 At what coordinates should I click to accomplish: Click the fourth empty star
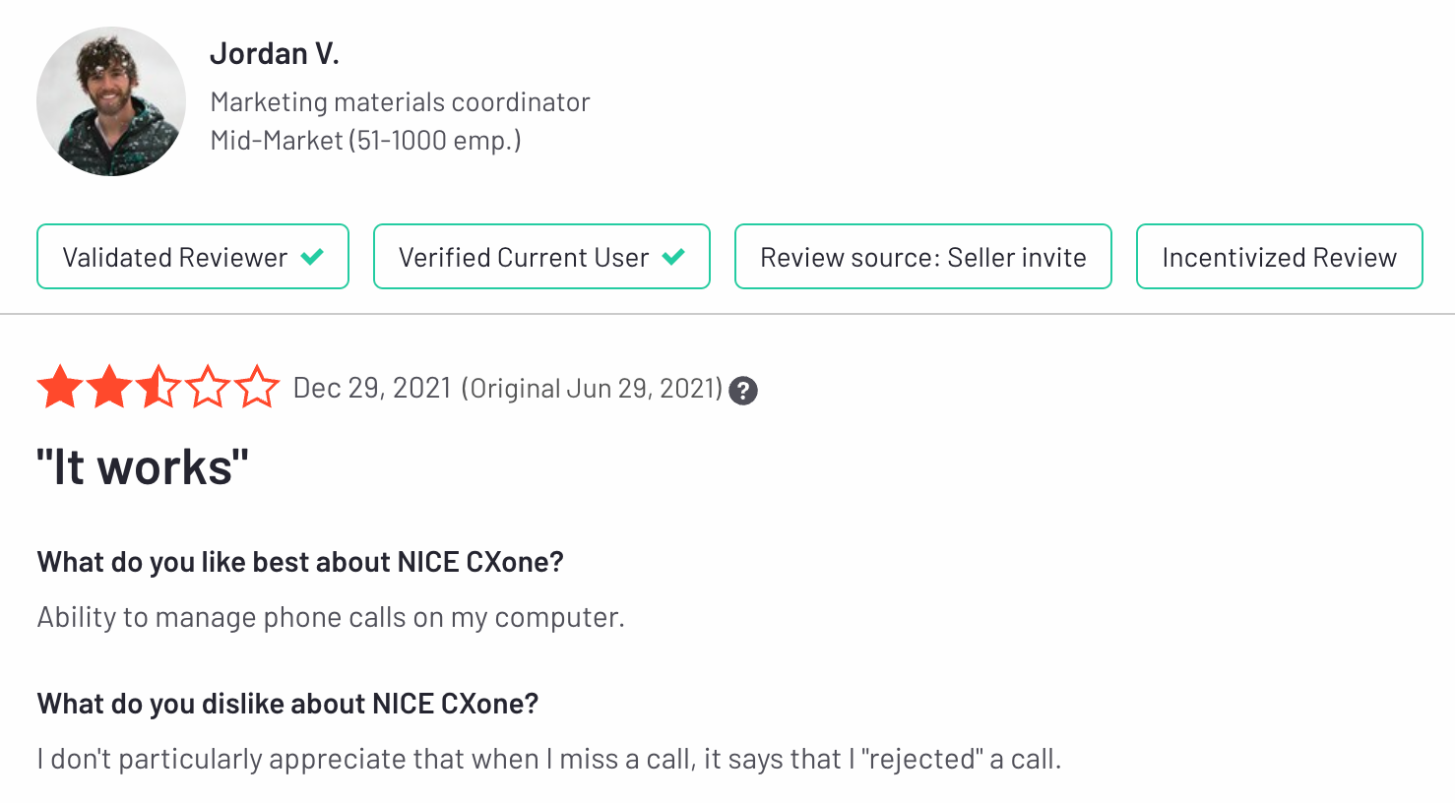[208, 387]
